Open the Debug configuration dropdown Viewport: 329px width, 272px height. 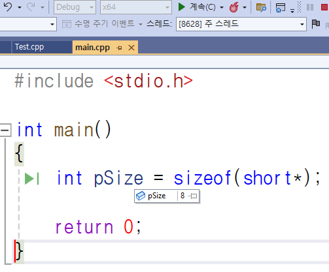coord(75,7)
